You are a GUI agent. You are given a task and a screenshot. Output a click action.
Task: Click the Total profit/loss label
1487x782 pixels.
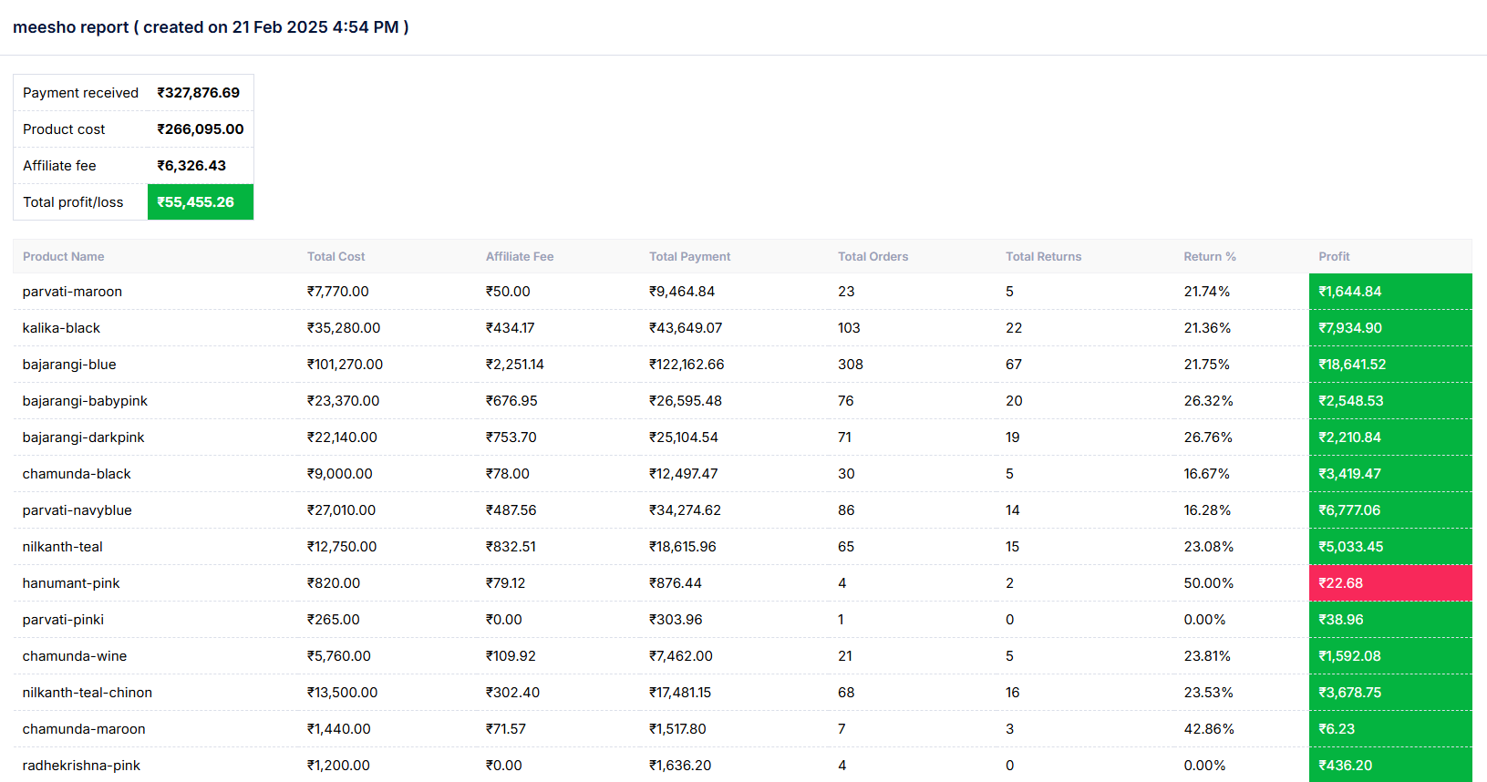coord(73,202)
